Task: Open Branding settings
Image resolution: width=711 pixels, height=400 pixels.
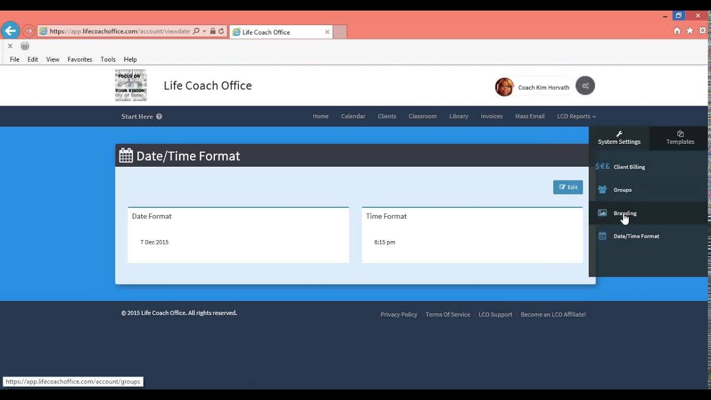Action: point(625,213)
